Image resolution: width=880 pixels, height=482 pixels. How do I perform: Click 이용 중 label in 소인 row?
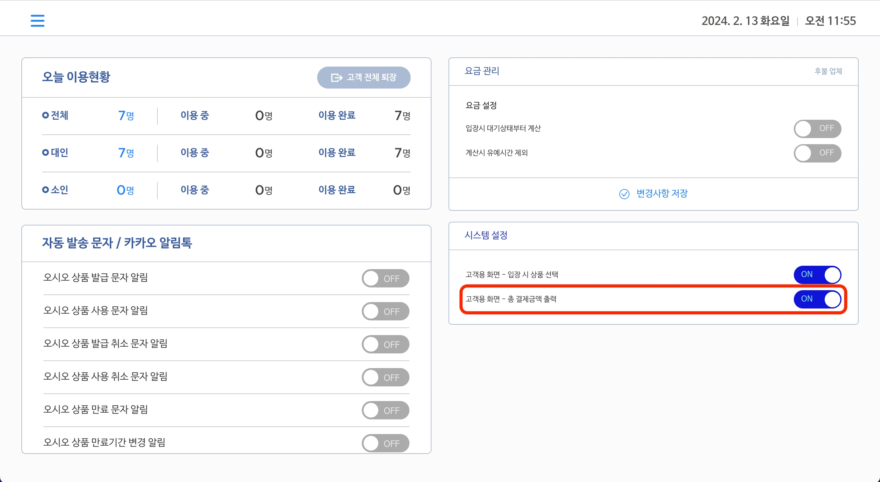(x=195, y=190)
